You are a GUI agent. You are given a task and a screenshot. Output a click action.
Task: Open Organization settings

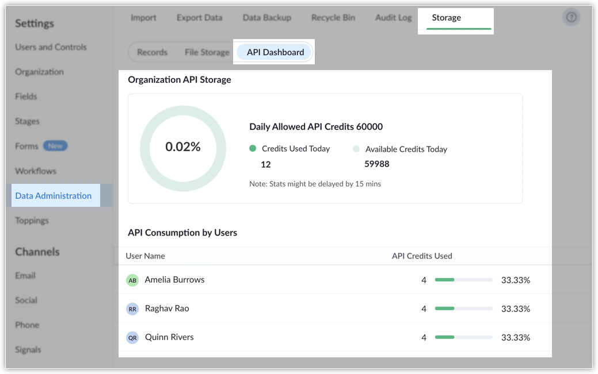coord(39,72)
